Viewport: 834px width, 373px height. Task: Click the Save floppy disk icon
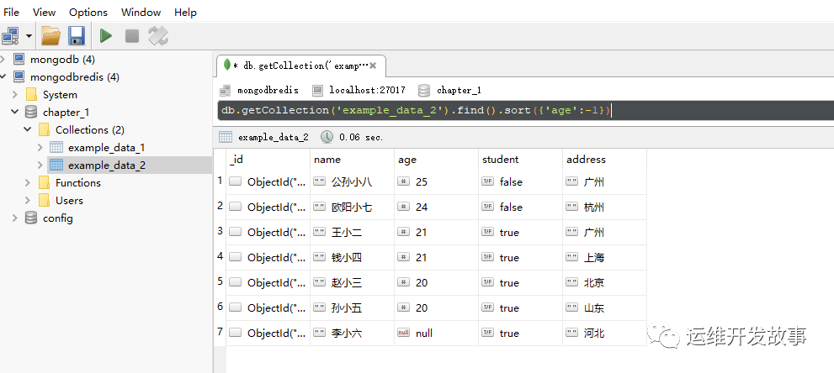[77, 36]
